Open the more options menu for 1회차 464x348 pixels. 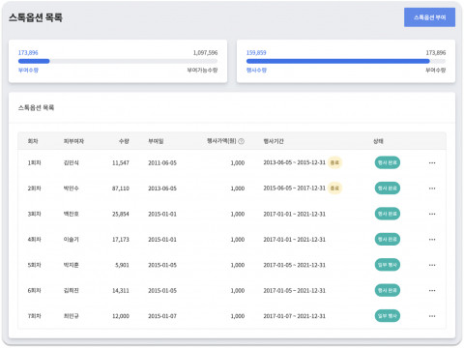point(432,162)
